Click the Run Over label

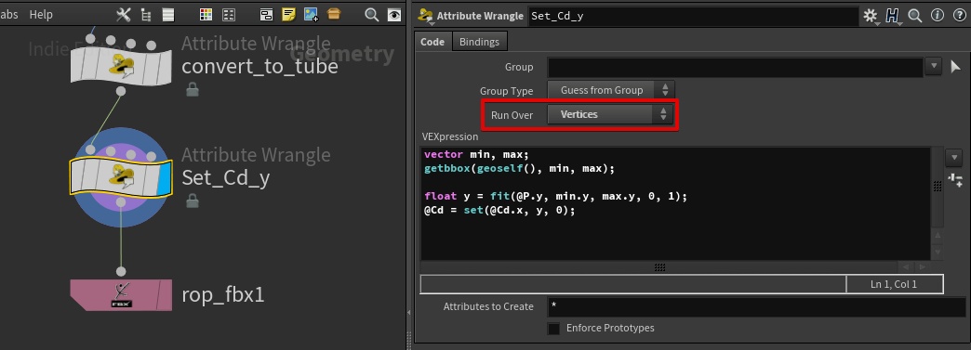coord(512,115)
